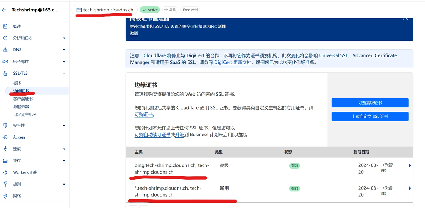Image resolution: width=425 pixels, height=208 pixels.
Task: Expand the DNS menu arrow
Action: [64, 50]
